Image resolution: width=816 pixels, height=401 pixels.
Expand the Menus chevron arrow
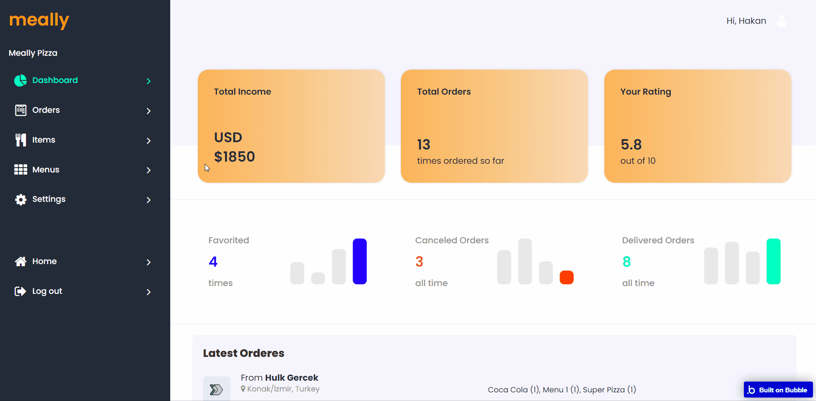(x=149, y=170)
